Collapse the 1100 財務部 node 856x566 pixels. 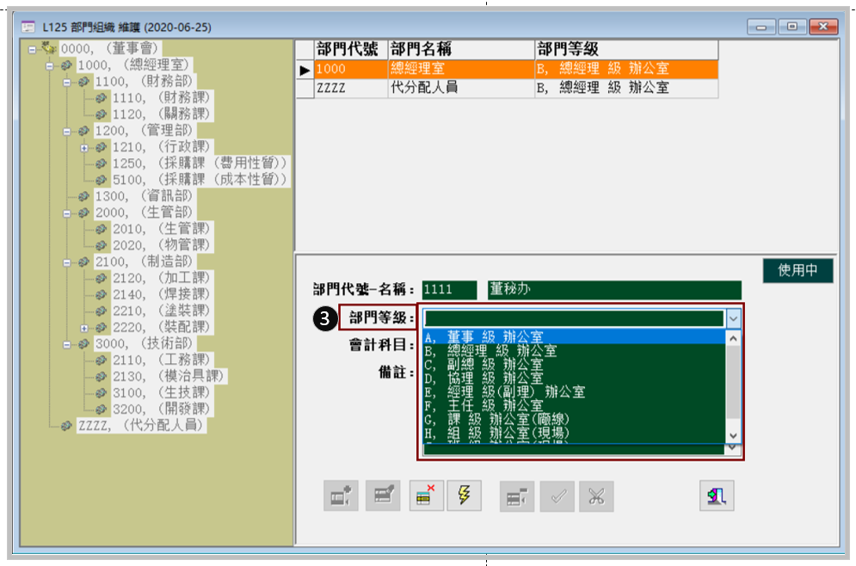coord(66,83)
